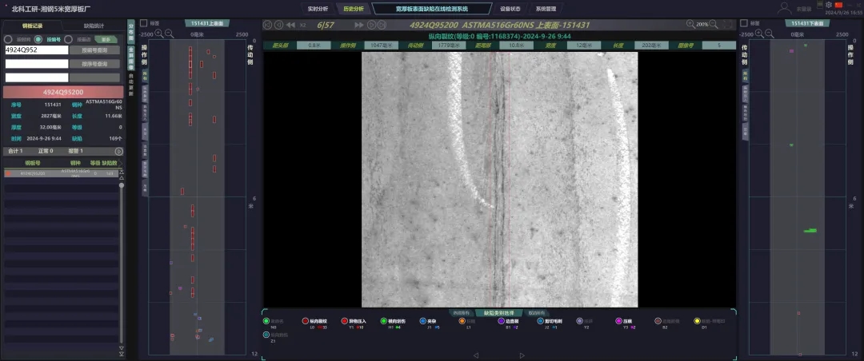The height and width of the screenshot is (361, 864).
Task: Zoom out on the upper surface defect map
Action: [170, 34]
